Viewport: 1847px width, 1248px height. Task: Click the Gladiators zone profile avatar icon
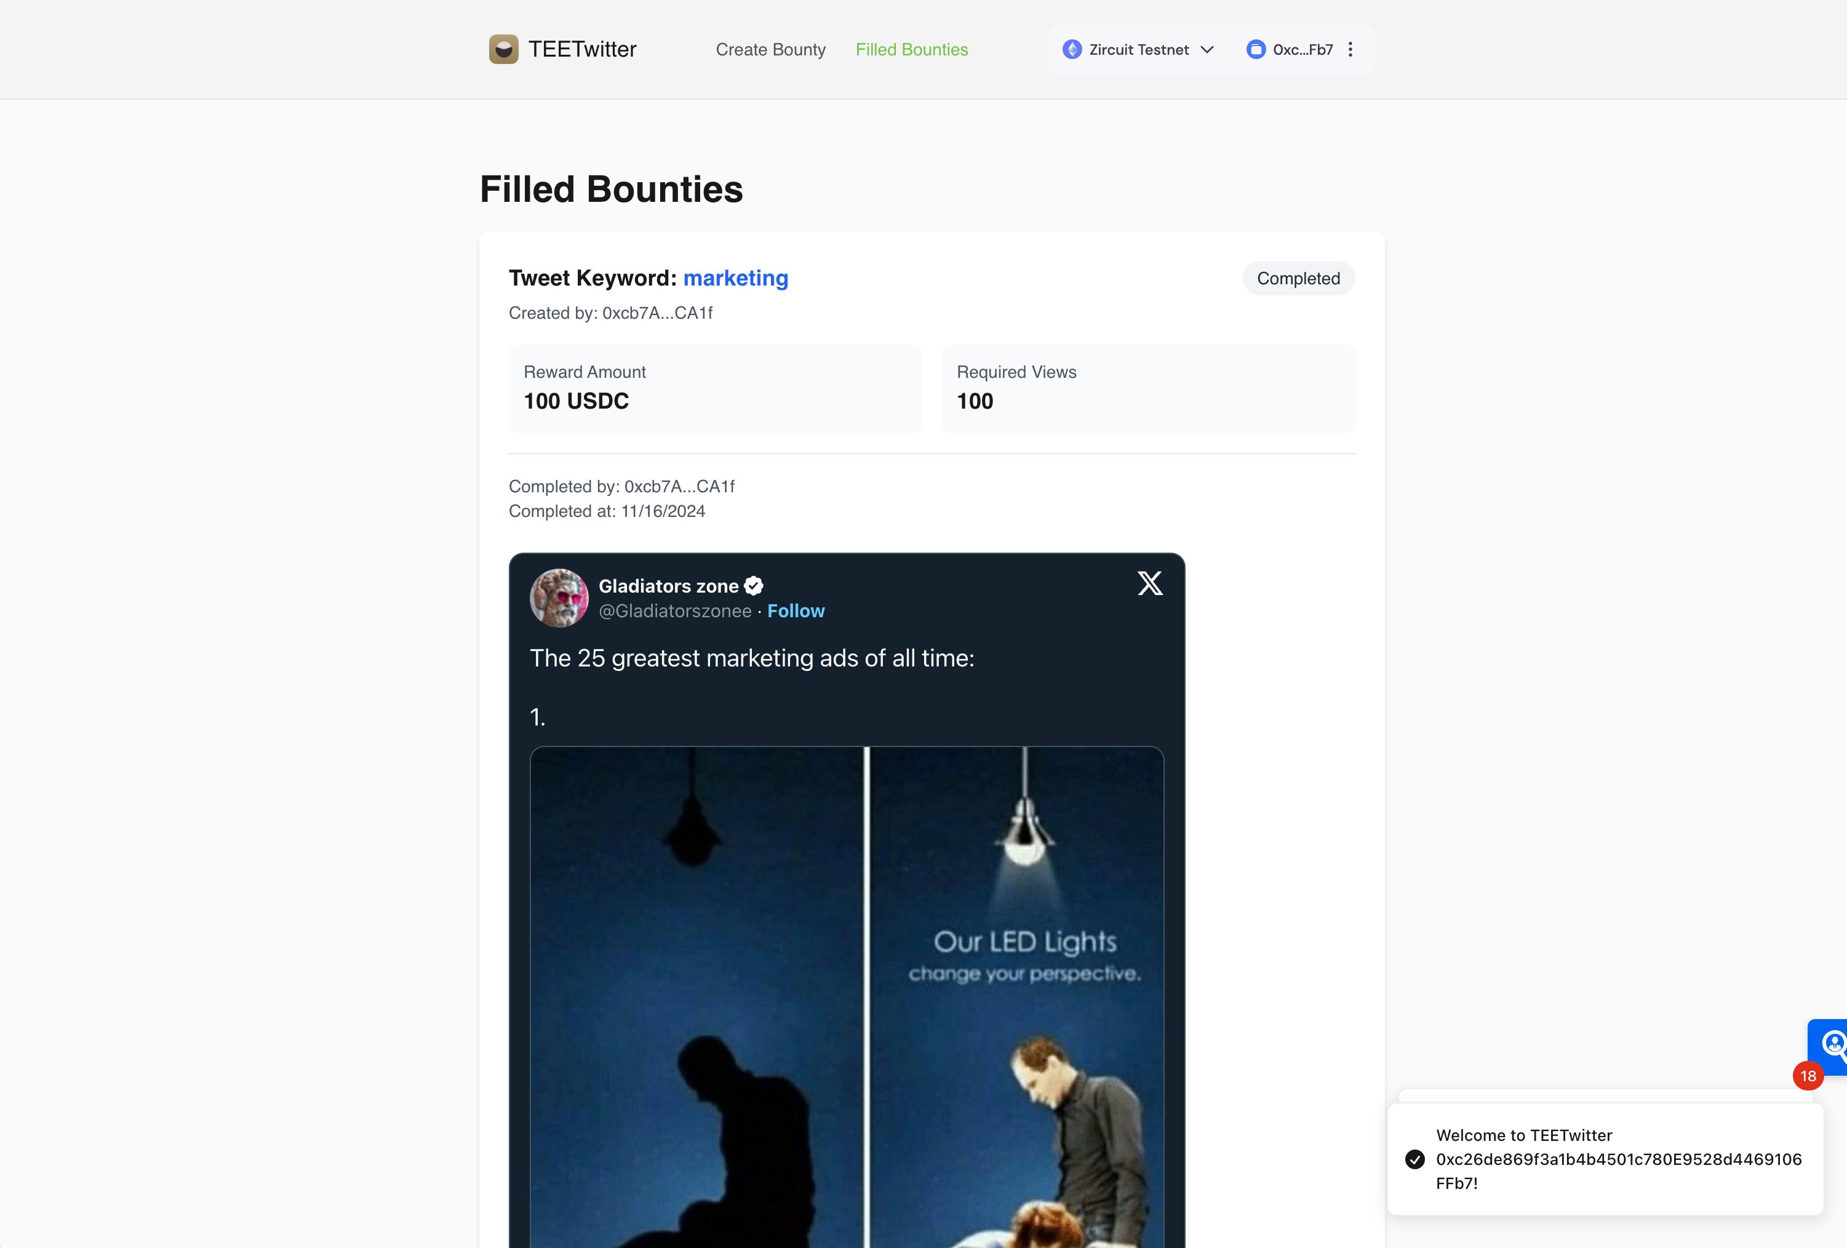click(x=557, y=598)
